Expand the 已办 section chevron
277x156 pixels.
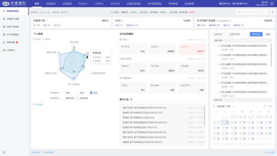(269, 100)
